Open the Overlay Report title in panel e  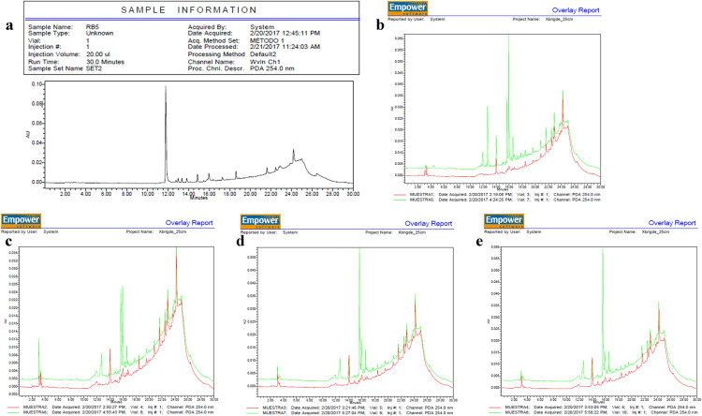click(671, 220)
